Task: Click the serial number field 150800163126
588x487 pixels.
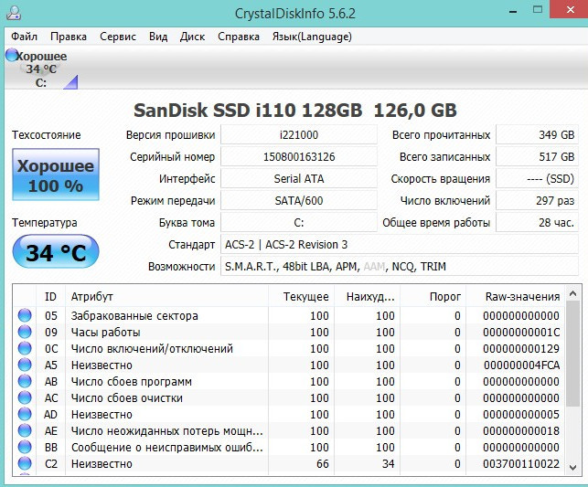Action: coord(299,156)
